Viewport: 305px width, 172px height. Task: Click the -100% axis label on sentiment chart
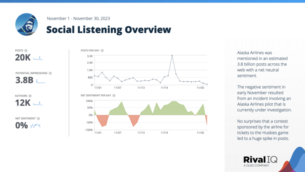(89, 130)
